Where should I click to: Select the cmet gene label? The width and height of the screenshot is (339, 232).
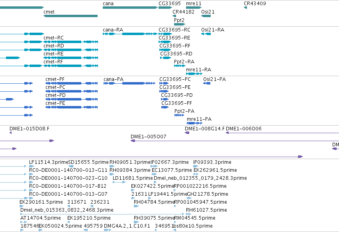coord(49,12)
